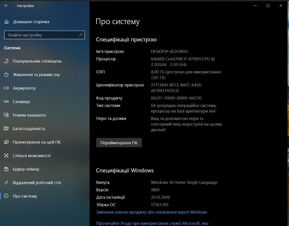
Task: Click product code 00327-70000-00001-AA730
Action: pyautogui.click(x=176, y=98)
